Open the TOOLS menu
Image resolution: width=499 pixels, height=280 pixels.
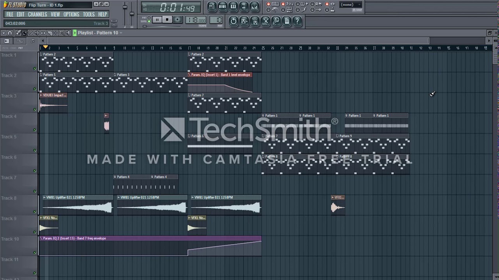click(x=89, y=14)
